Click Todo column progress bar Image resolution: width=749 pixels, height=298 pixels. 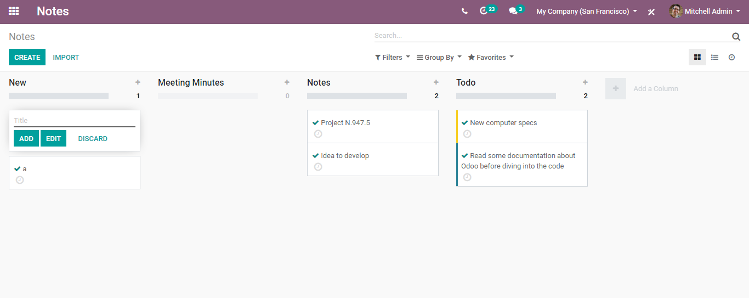click(506, 95)
